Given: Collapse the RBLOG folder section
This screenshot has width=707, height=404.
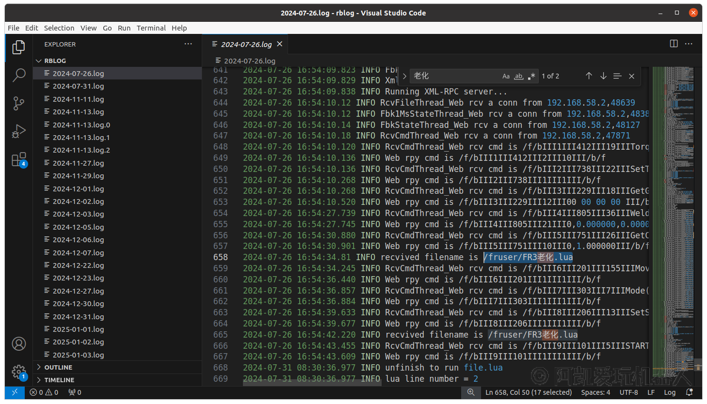Looking at the screenshot, I should pyautogui.click(x=55, y=61).
